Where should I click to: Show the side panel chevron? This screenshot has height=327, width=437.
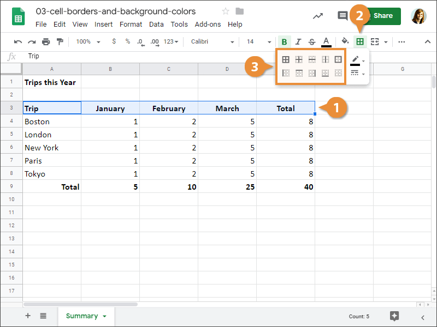coord(423,317)
